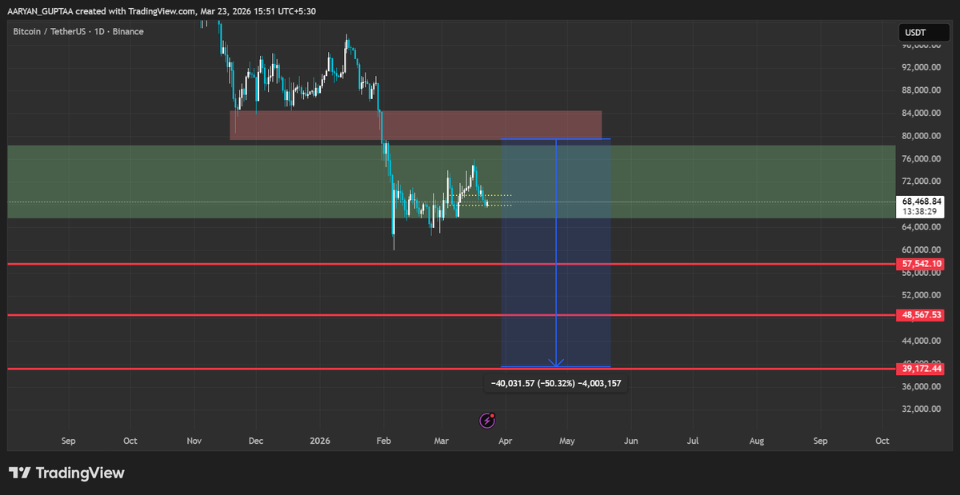
Task: Select the 48,567.53 red price label
Action: point(922,315)
